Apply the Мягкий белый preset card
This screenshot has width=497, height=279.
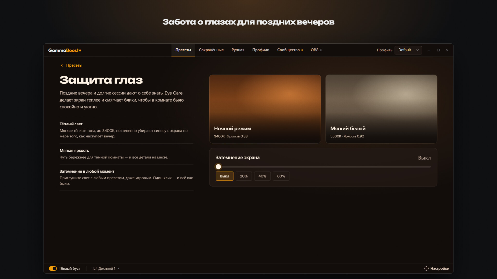point(381,109)
